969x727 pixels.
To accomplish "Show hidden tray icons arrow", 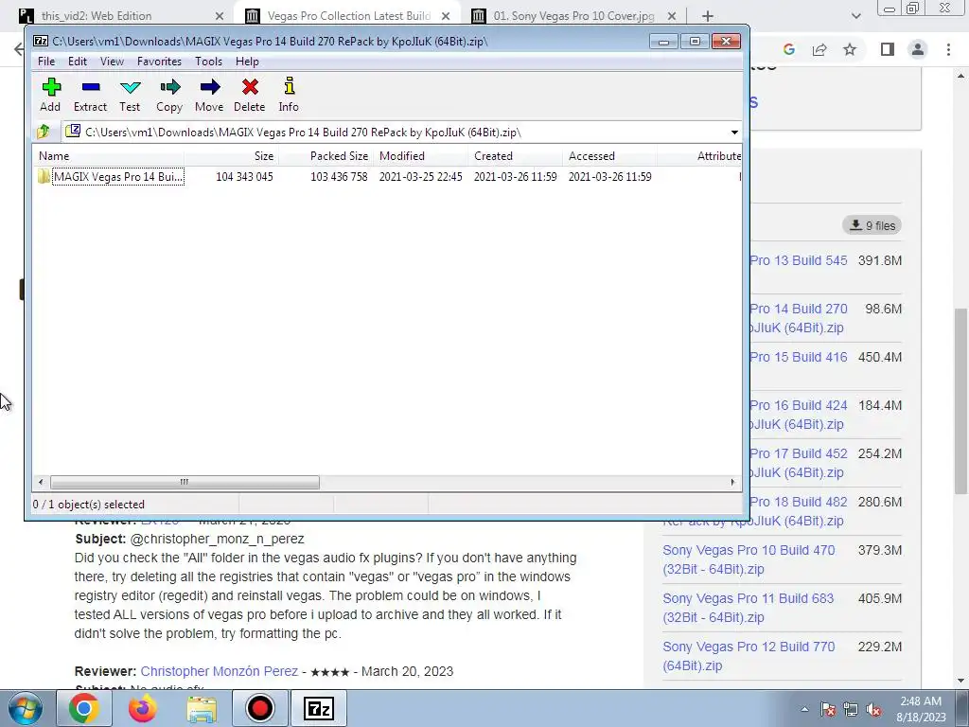I will [x=804, y=709].
